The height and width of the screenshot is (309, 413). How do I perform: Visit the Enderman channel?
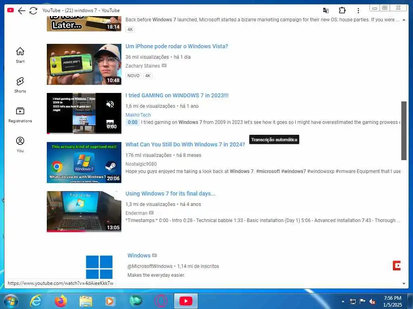pos(136,213)
